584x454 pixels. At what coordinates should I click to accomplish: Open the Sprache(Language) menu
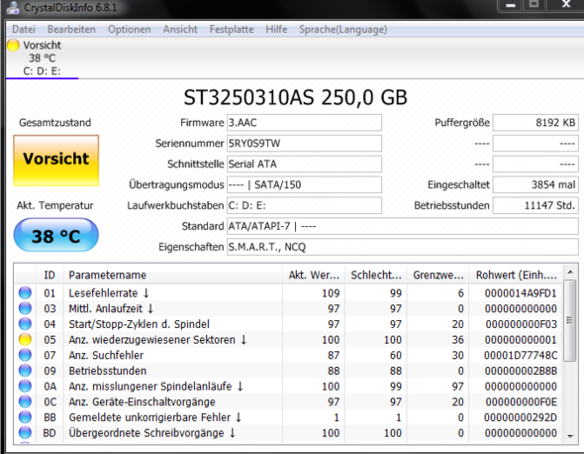342,29
